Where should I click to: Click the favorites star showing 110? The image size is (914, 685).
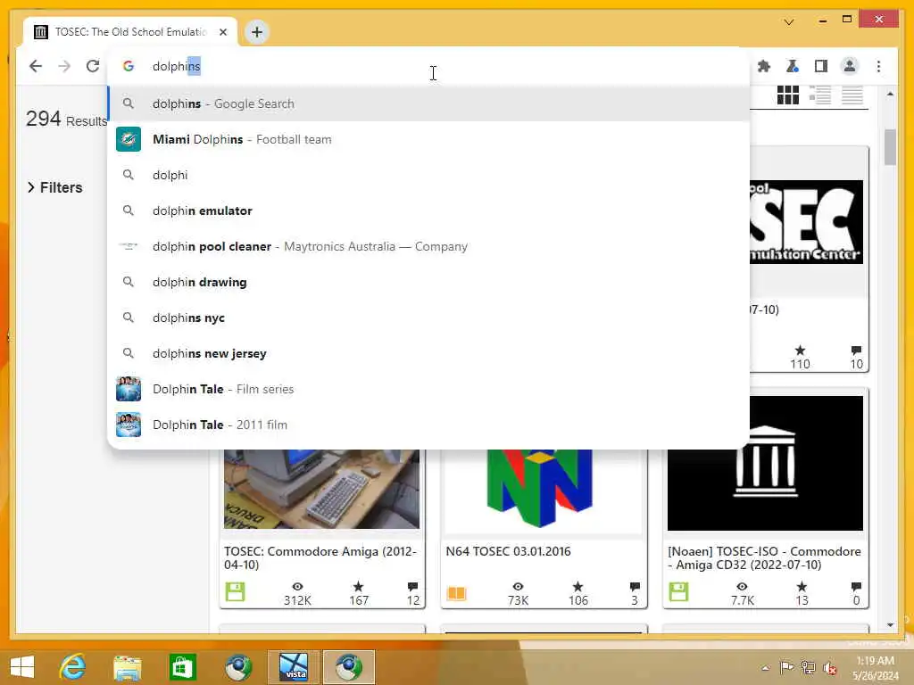800,350
